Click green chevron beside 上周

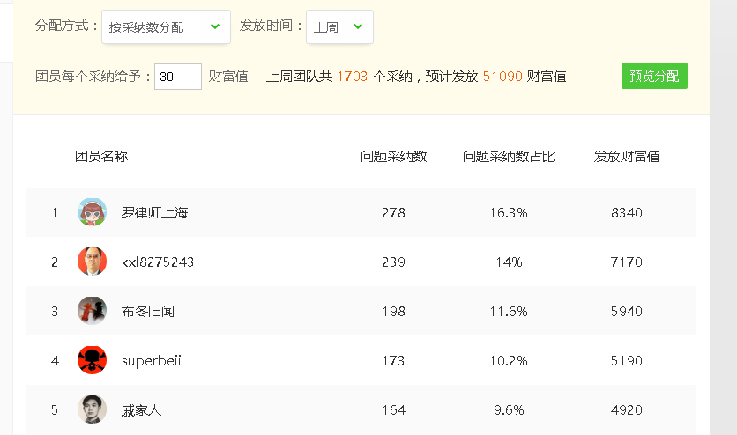click(x=358, y=26)
